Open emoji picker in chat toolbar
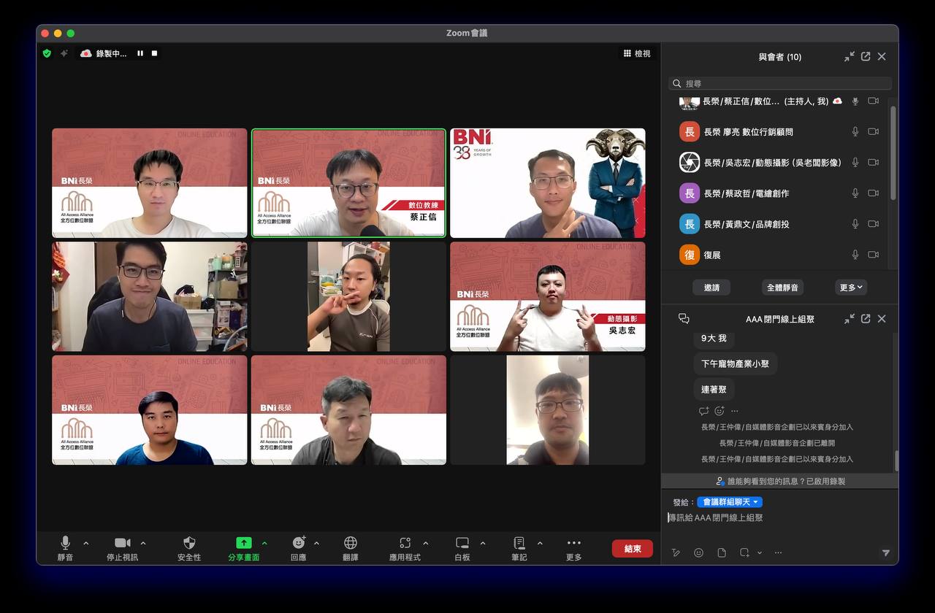Viewport: 935px width, 613px height. (x=698, y=552)
